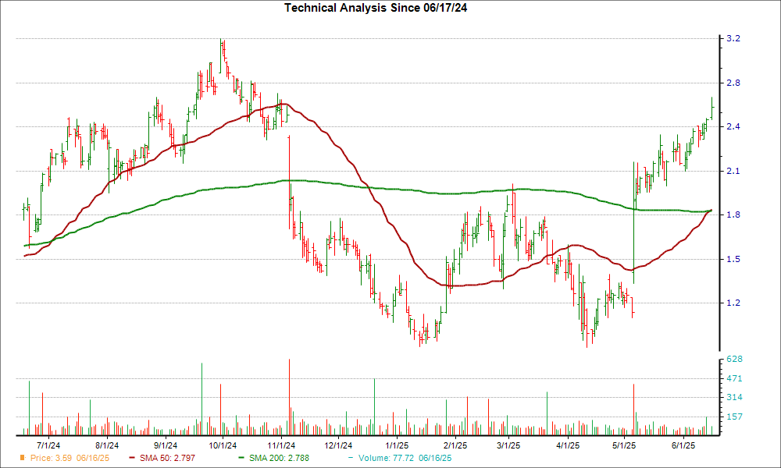Click the 5/1/25 date axis label

(623, 445)
